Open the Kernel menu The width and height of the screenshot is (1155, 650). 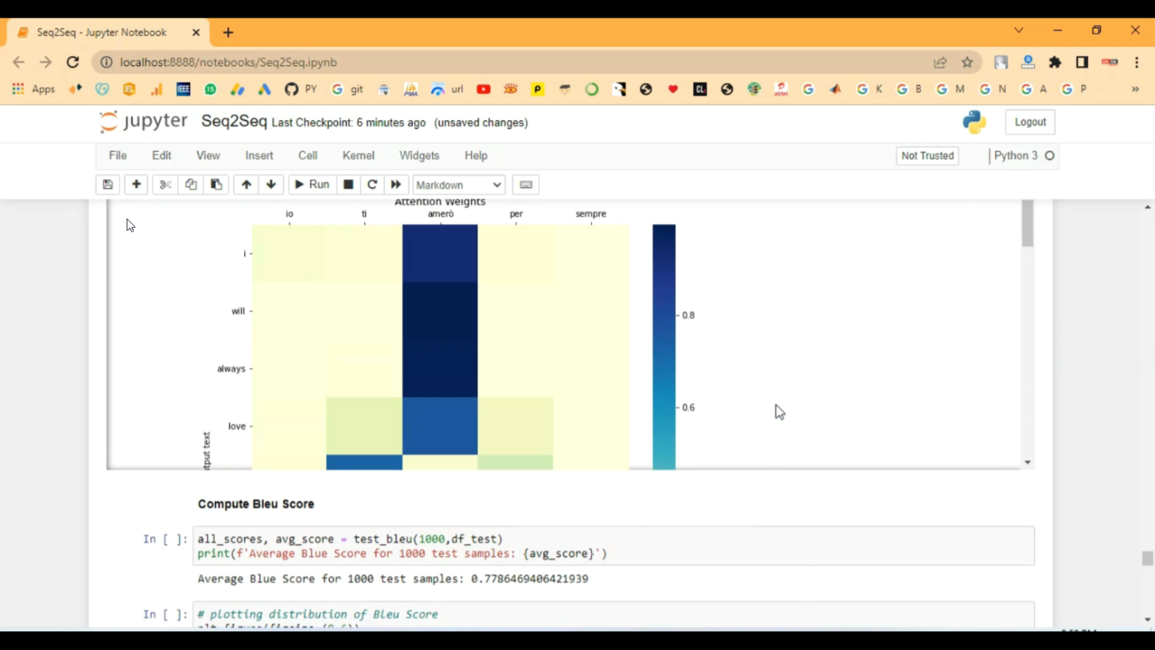(358, 156)
